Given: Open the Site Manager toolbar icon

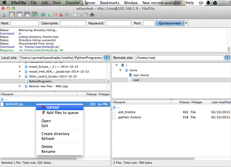Looking at the screenshot, I should click(x=4, y=15).
